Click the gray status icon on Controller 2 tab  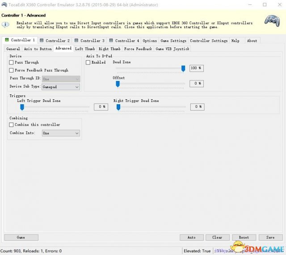(x=42, y=40)
